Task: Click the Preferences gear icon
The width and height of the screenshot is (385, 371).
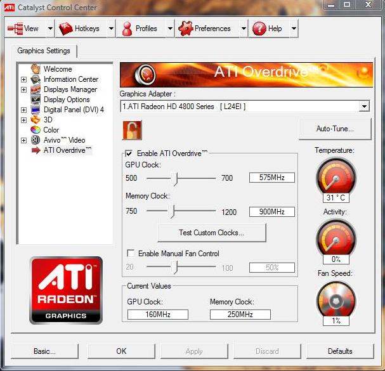Action: pos(185,29)
